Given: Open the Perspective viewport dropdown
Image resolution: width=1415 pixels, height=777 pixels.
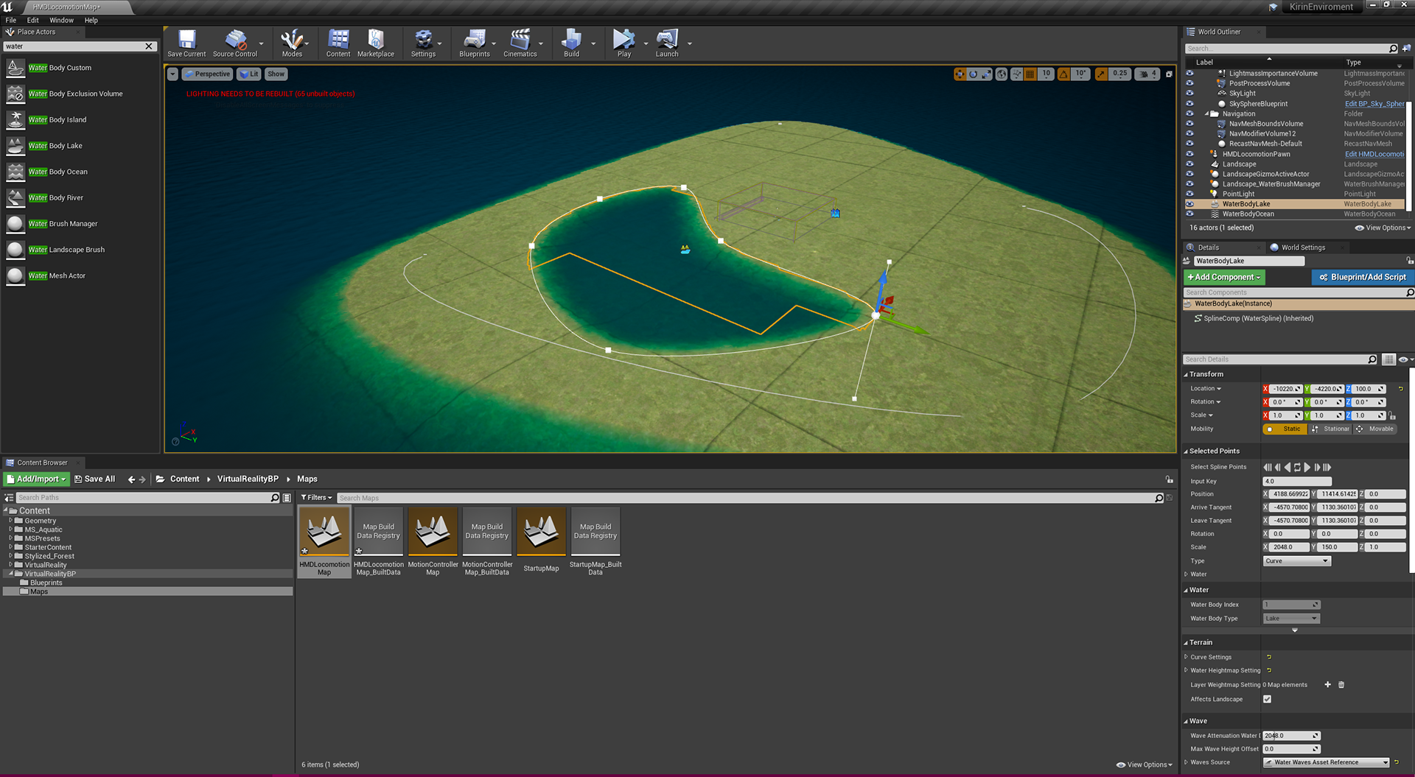Looking at the screenshot, I should [207, 74].
